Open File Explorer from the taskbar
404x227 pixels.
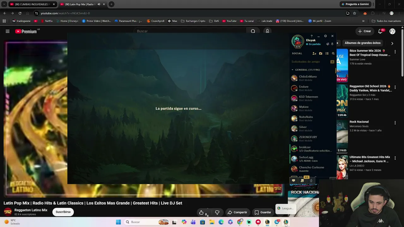(212, 222)
